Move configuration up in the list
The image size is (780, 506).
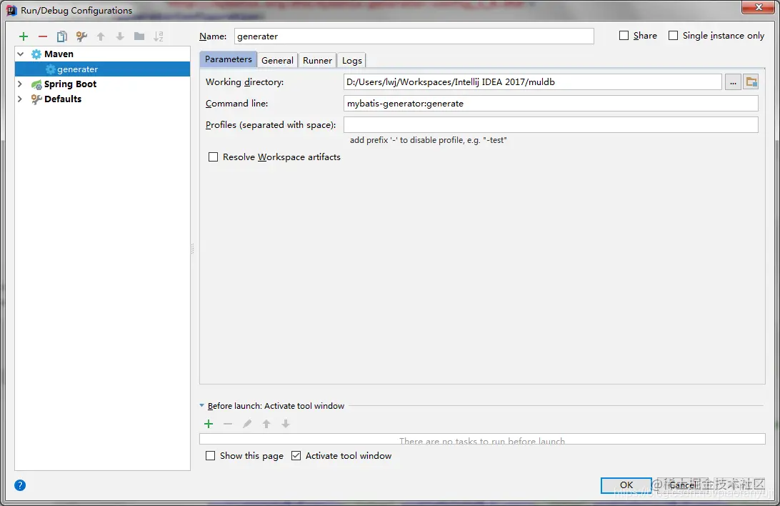[101, 36]
